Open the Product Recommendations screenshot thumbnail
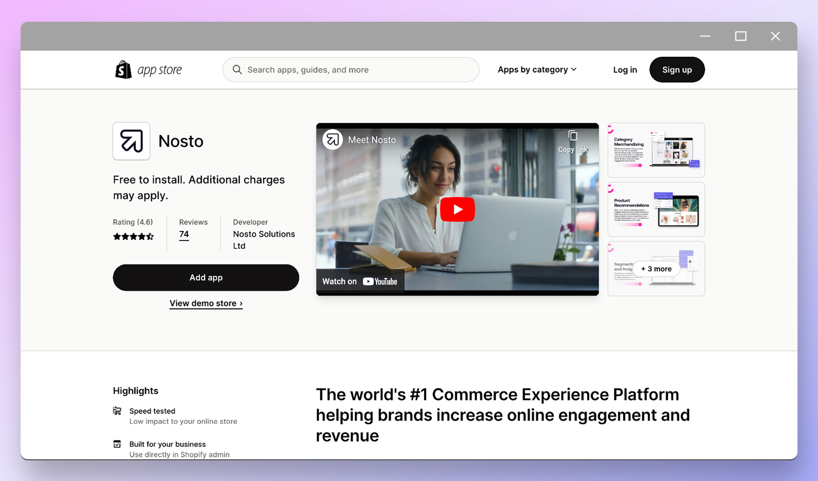This screenshot has height=481, width=818. click(x=656, y=209)
